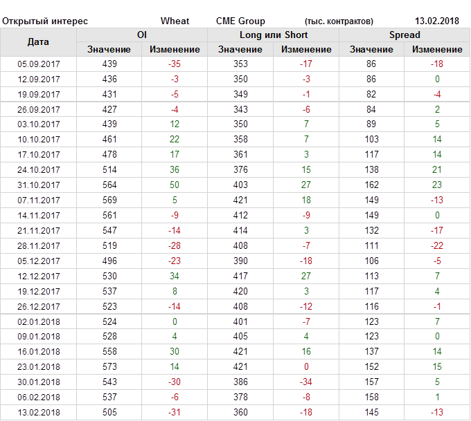Select the 'Изменение' subheader under Spread
Image resolution: width=471 pixels, height=421 pixels.
click(x=437, y=49)
